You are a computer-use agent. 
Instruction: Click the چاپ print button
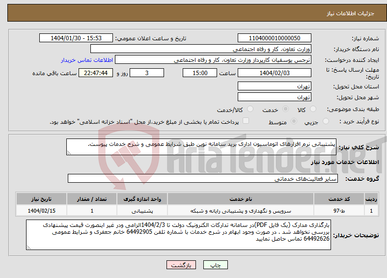click(x=216, y=265)
